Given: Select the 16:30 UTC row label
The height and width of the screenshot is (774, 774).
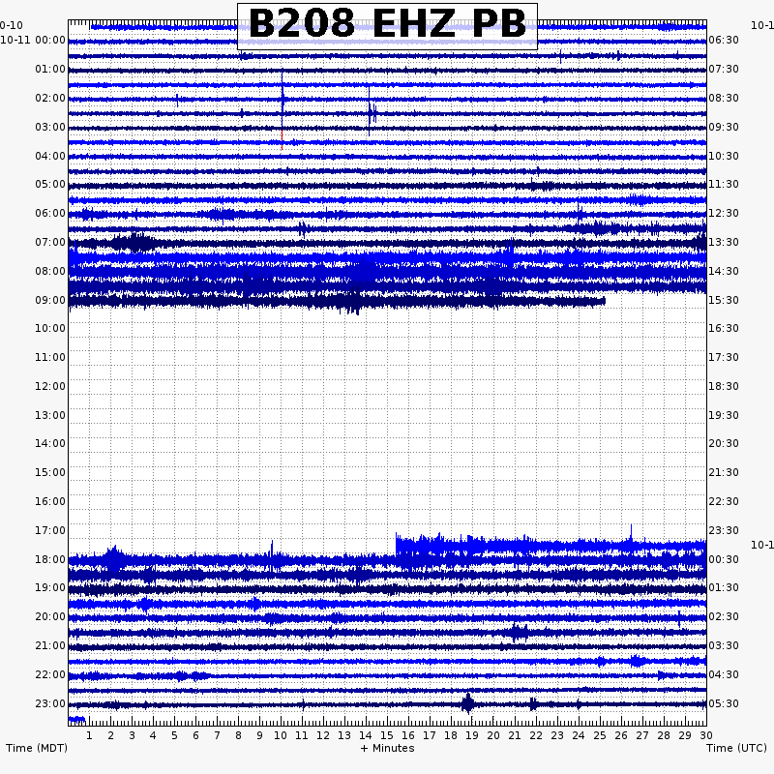Looking at the screenshot, I should [724, 328].
